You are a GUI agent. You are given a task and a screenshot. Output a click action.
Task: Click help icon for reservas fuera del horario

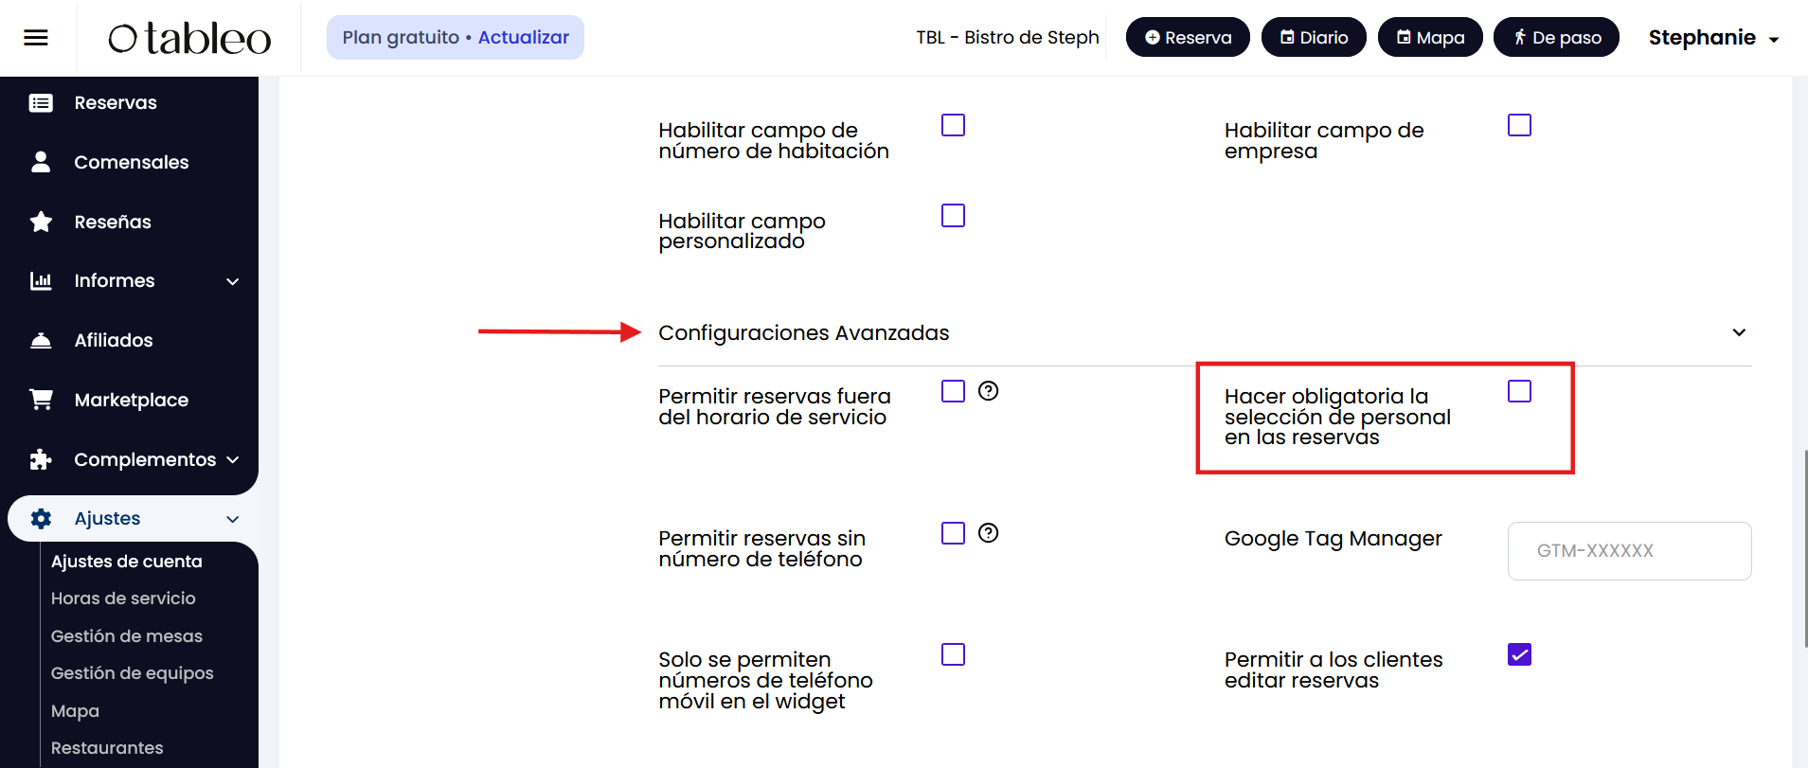click(988, 391)
